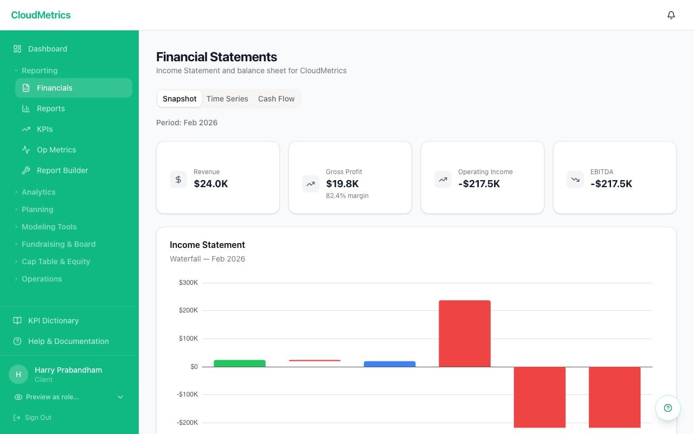Click the dollar icon on the Revenue card
The height and width of the screenshot is (434, 694).
(x=178, y=180)
